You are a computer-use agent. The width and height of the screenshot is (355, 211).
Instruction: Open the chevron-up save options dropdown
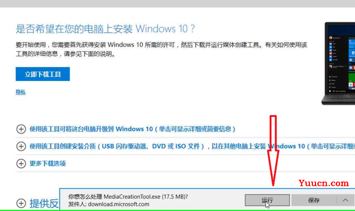coord(345,200)
